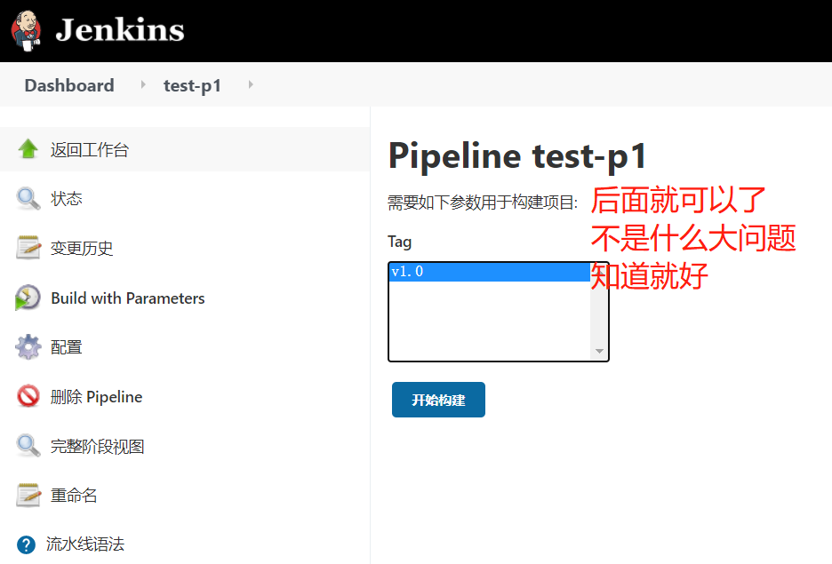832x564 pixels.
Task: Expand the breadcrumb arrow after test-p1
Action: pyautogui.click(x=251, y=84)
